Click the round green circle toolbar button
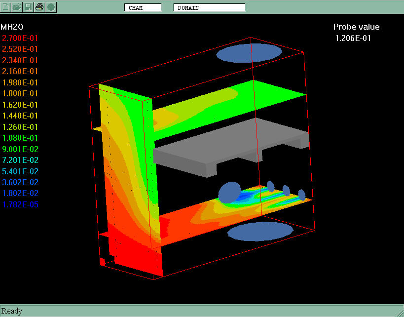The height and width of the screenshot is (317, 404). tap(51, 7)
